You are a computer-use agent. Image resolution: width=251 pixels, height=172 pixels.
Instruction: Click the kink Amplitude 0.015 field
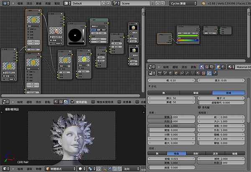(x=171, y=159)
